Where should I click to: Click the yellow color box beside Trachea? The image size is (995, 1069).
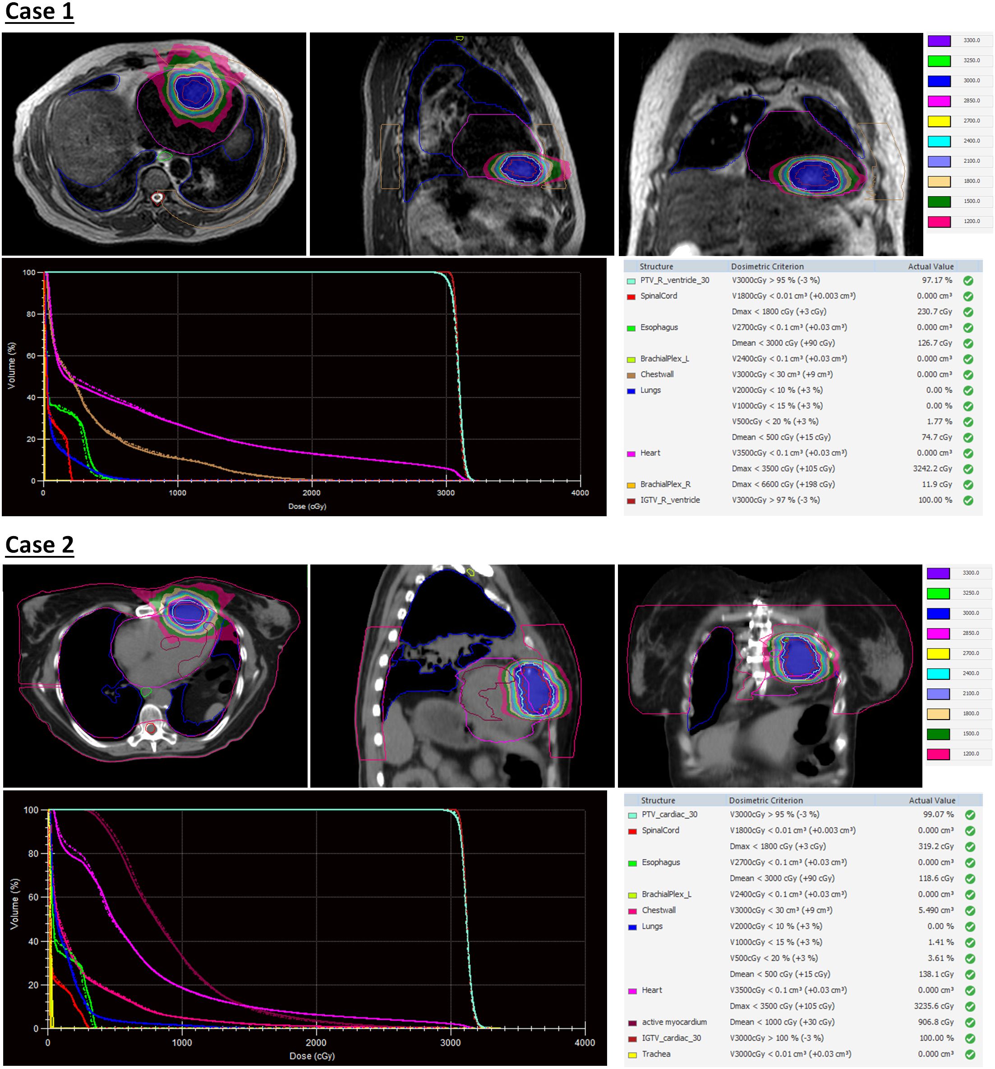pos(632,1055)
